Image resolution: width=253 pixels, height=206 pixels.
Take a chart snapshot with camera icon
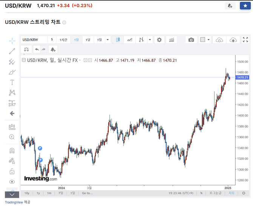pos(191,40)
